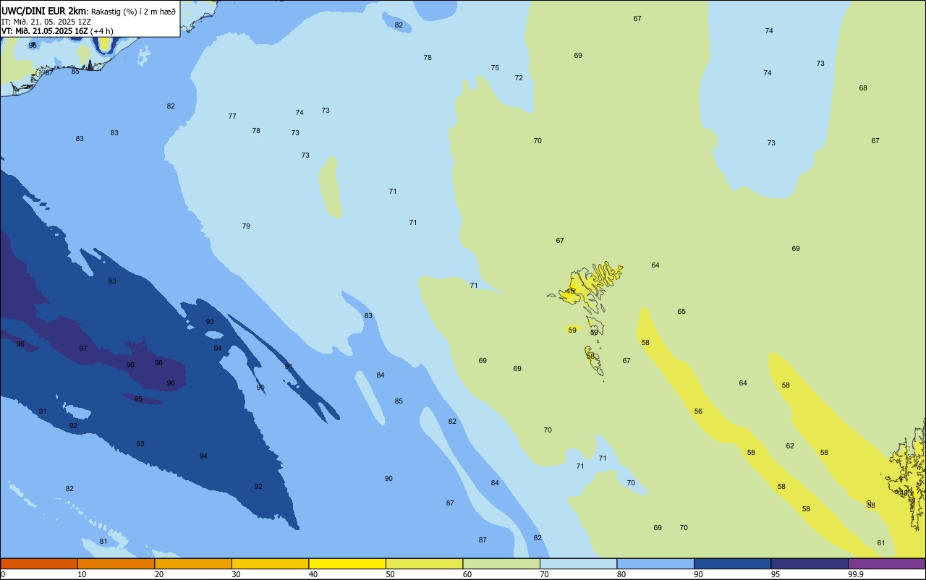Select the 80–90 medium blue legend swatch

coord(655,563)
